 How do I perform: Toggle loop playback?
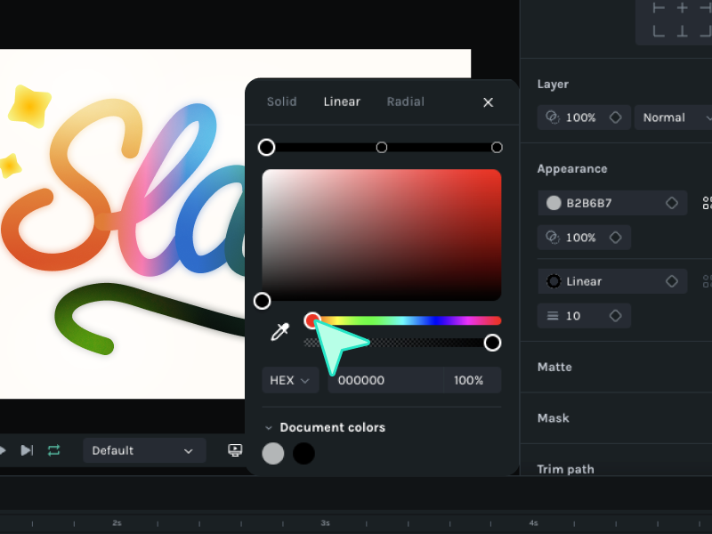(54, 450)
